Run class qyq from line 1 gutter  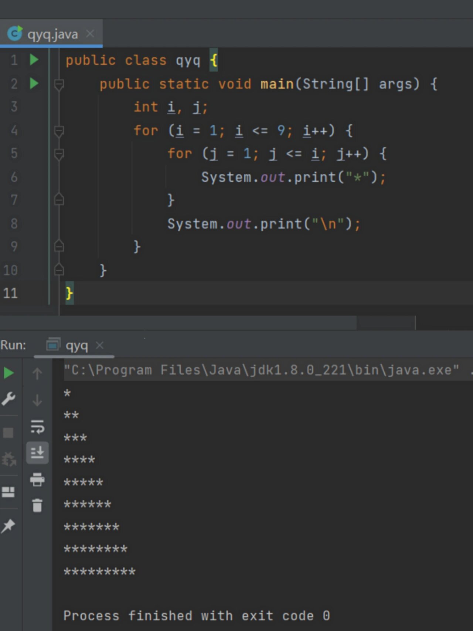(x=34, y=60)
